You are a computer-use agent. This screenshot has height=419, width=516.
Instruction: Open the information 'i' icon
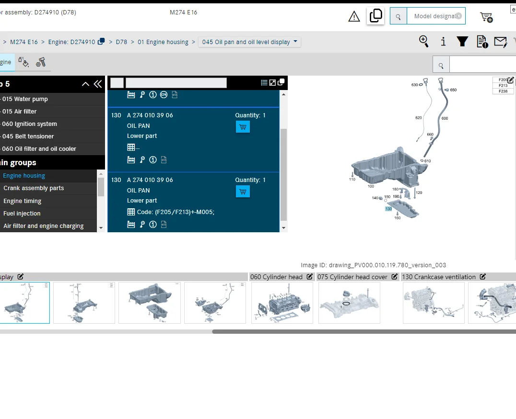point(443,42)
